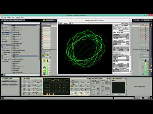
Task: Select Erosion in the effects list
Action: tap(17, 49)
